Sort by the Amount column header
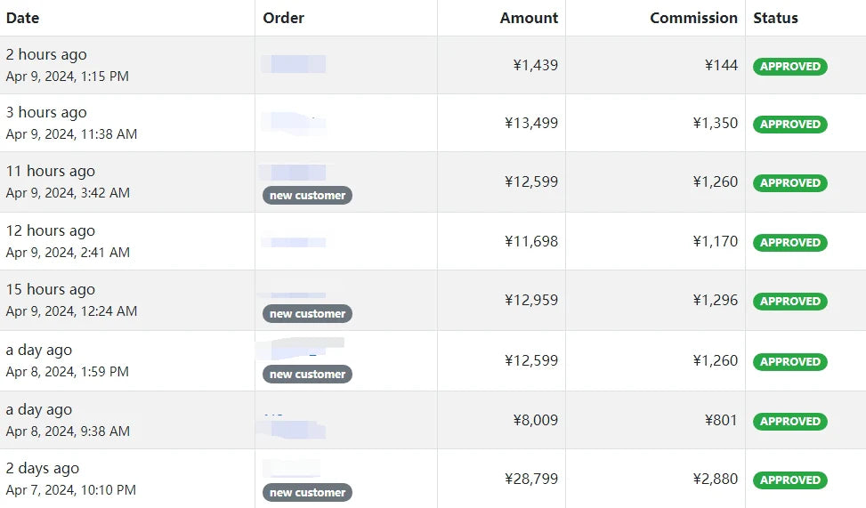The height and width of the screenshot is (508, 866). click(x=529, y=18)
